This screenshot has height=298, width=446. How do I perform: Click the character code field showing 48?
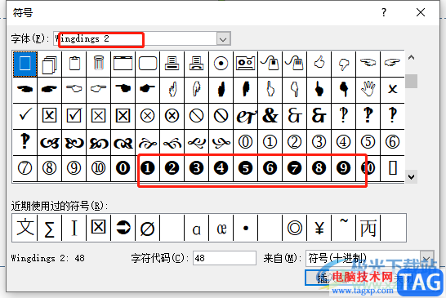pyautogui.click(x=225, y=258)
